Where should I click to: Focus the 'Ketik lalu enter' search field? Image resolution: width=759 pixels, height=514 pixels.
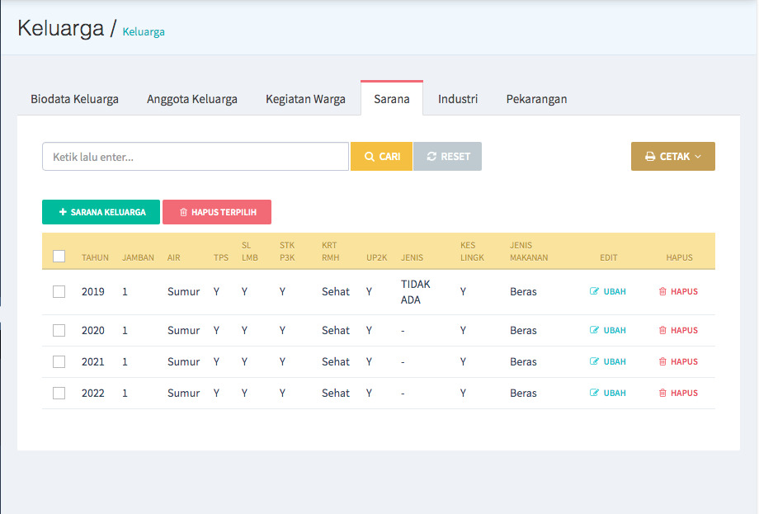[196, 157]
